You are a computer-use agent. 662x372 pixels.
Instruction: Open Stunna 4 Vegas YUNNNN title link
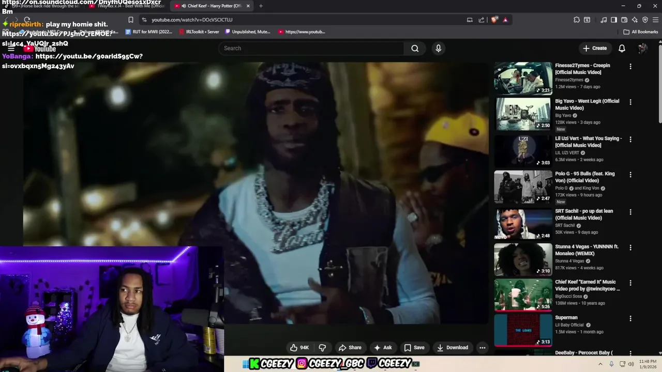(x=586, y=250)
